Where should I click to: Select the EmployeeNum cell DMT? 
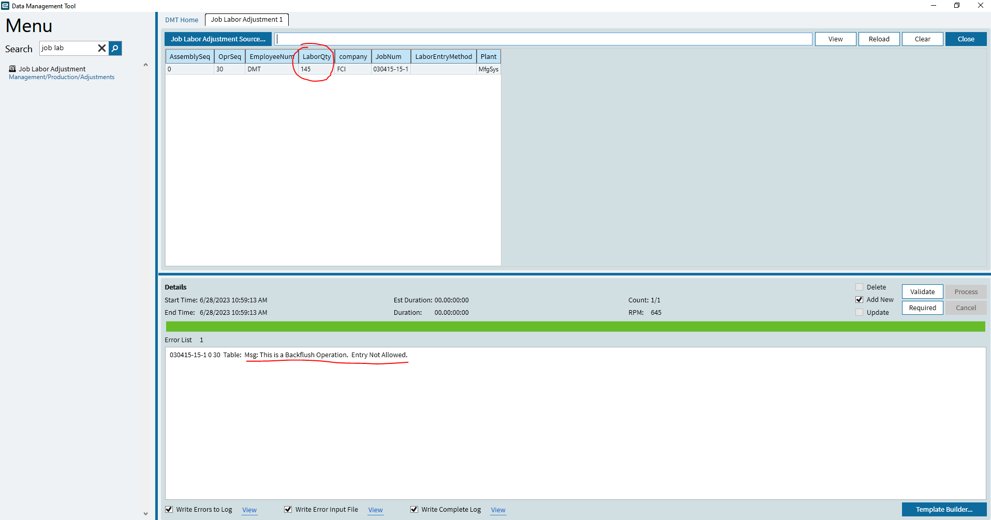coord(271,69)
